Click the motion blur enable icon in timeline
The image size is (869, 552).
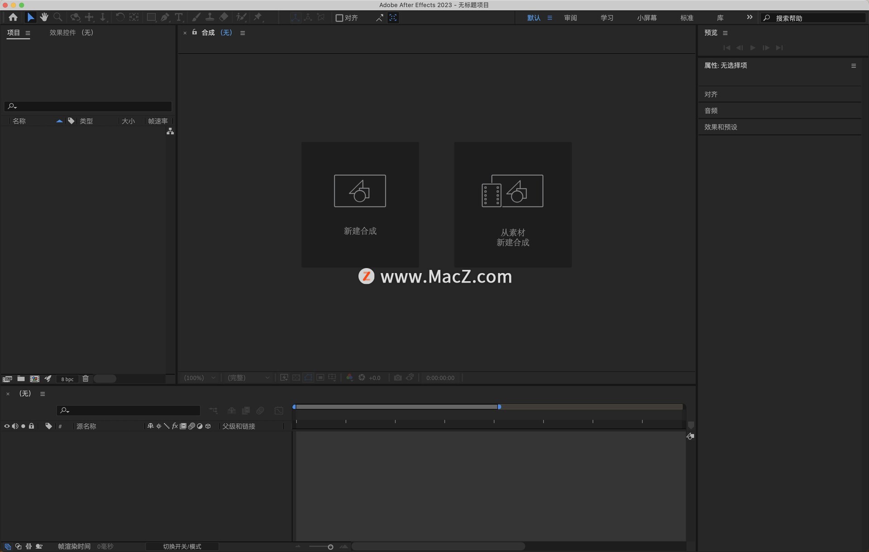[x=260, y=410]
